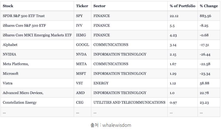Click the 883.56 percent change value
222x130 pixels.
[x=206, y=16]
